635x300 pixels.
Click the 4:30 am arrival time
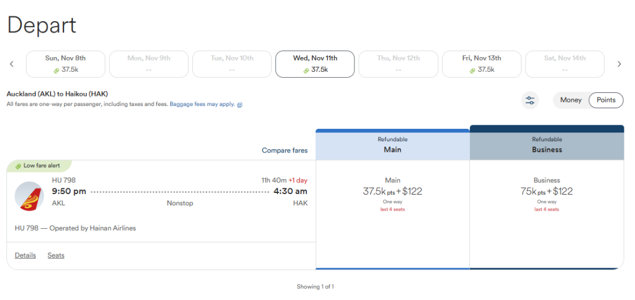pyautogui.click(x=290, y=191)
